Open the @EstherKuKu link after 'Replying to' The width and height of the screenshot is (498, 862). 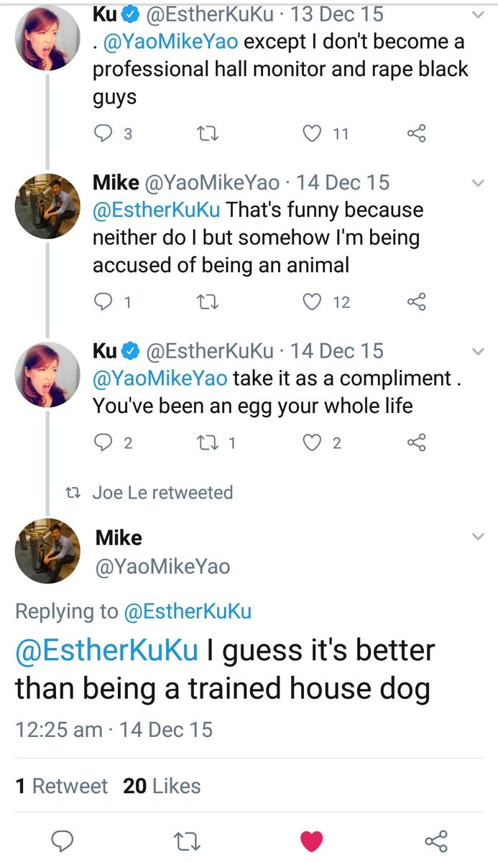pos(188,611)
